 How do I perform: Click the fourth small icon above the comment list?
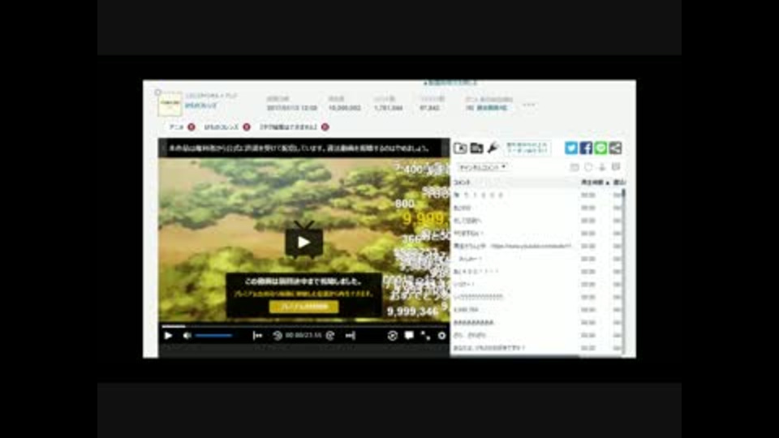[616, 167]
